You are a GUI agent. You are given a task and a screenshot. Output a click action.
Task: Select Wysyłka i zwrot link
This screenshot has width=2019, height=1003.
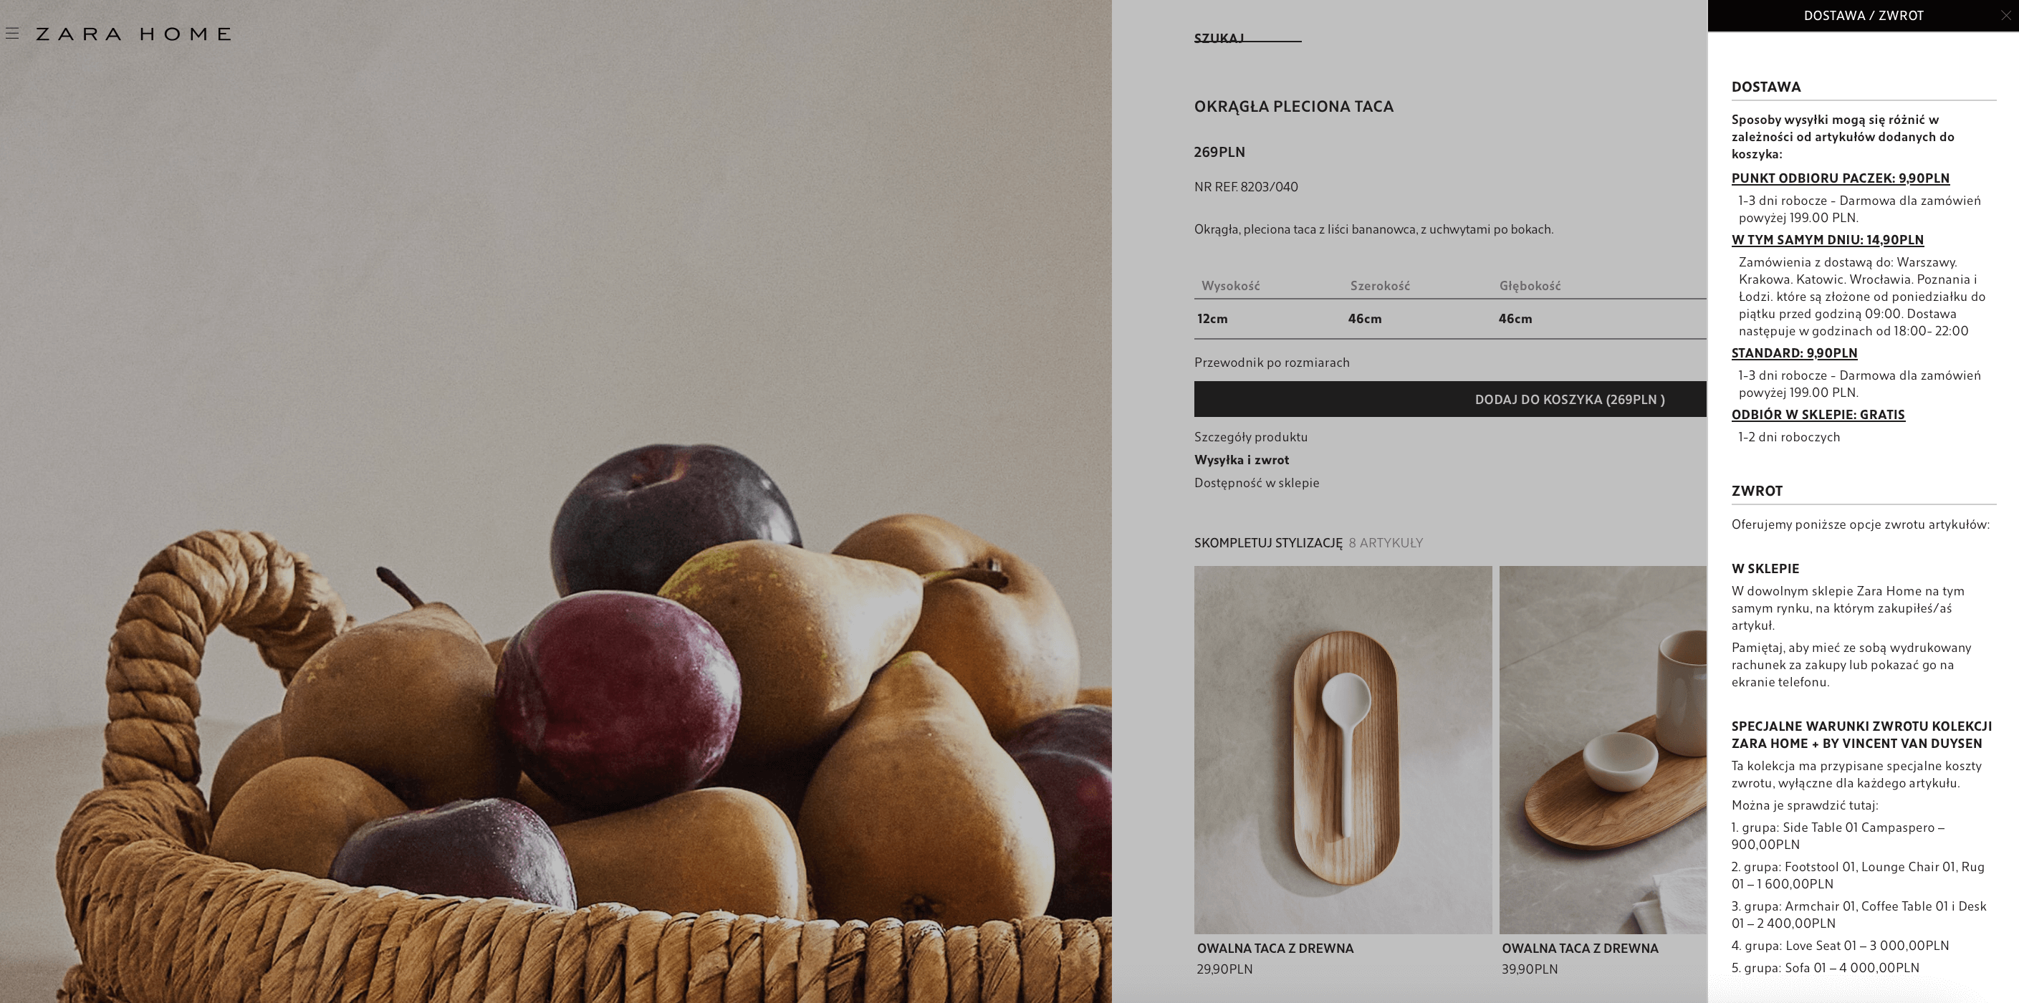pos(1242,460)
